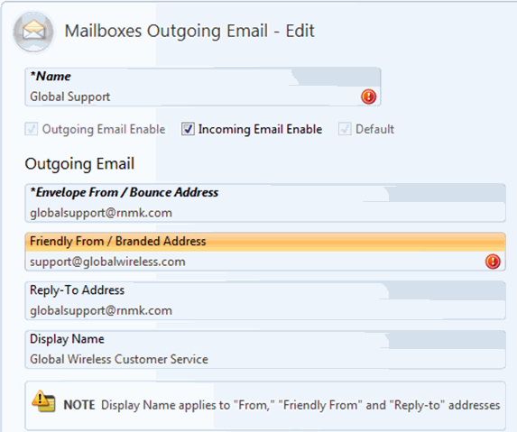Uncheck the Incoming Email Enable checkbox
The height and width of the screenshot is (432, 517).
tap(188, 129)
